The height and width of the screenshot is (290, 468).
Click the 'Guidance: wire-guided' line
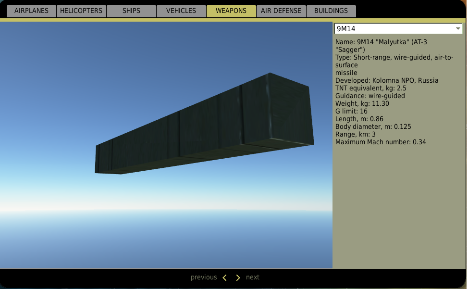pyautogui.click(x=370, y=96)
